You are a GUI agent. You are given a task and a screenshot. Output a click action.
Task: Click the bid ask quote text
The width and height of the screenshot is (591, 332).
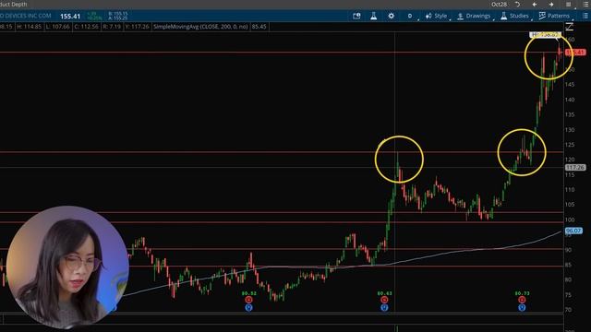(118, 16)
